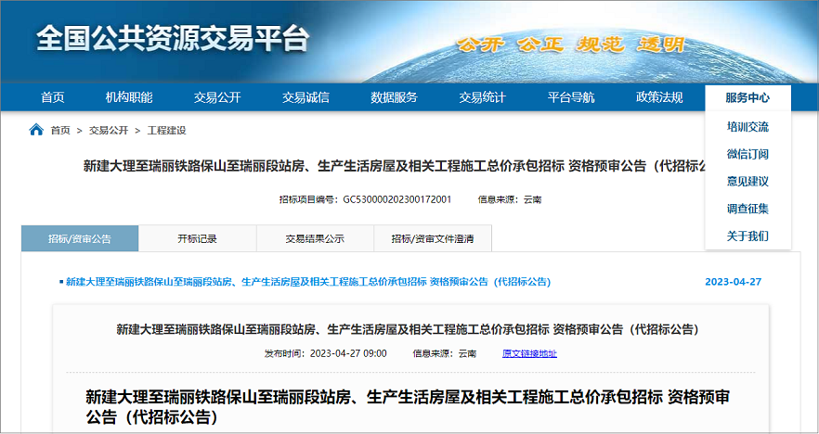Expand the 服务中心 dropdown menu
Image resolution: width=819 pixels, height=434 pixels.
[747, 97]
